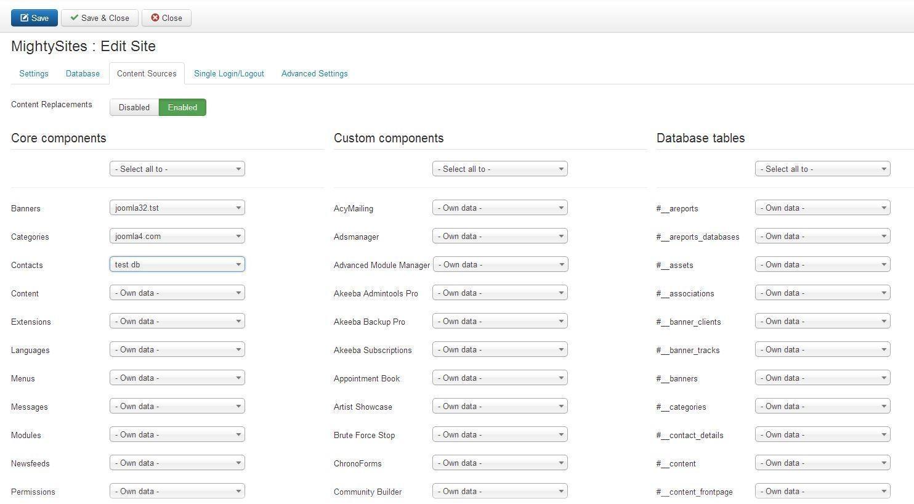Viewport: 914px width, 504px height.
Task: Click the Core components heading
Action: (59, 138)
